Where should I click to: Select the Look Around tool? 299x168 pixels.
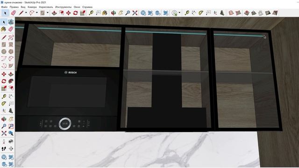[11, 141]
